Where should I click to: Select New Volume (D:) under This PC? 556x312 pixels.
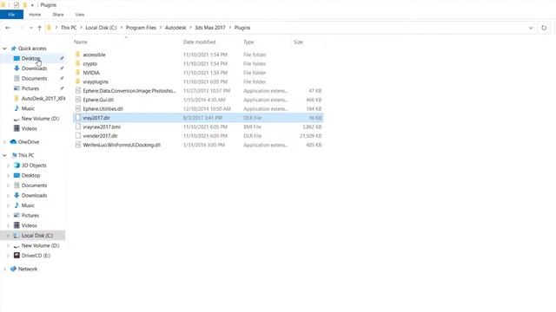[40, 245]
